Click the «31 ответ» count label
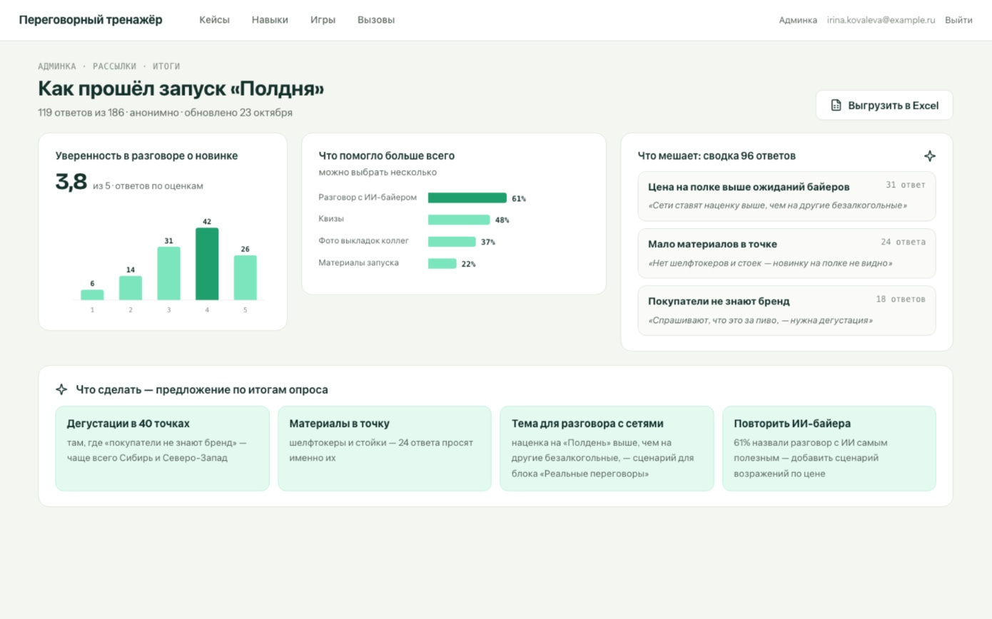This screenshot has width=992, height=619. coord(906,185)
